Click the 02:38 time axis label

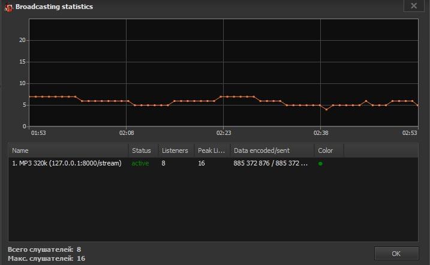(321, 133)
